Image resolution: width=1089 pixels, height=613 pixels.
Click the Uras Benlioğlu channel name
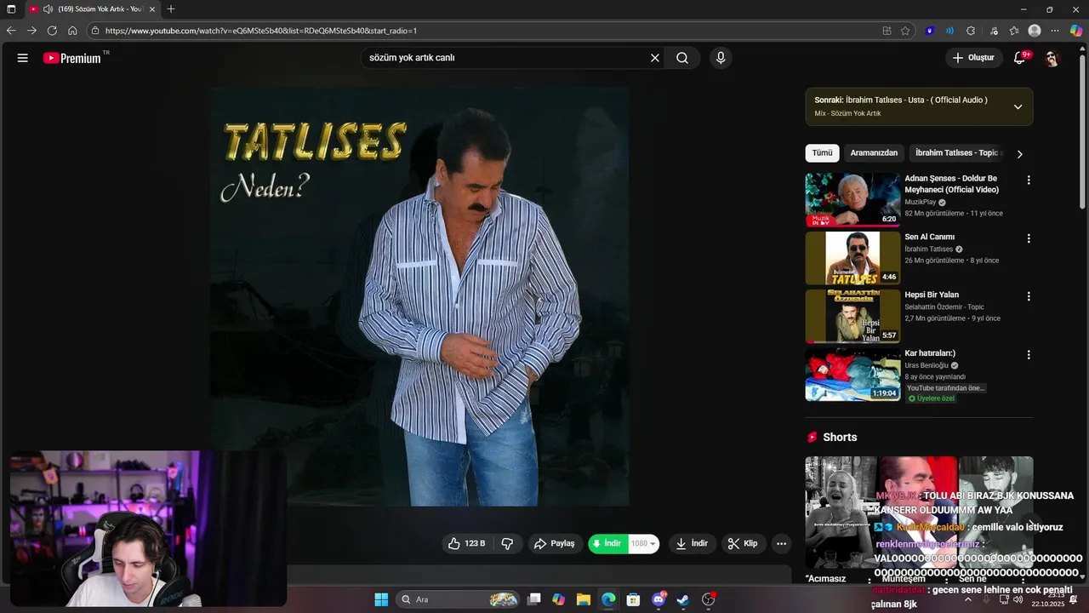927,365
